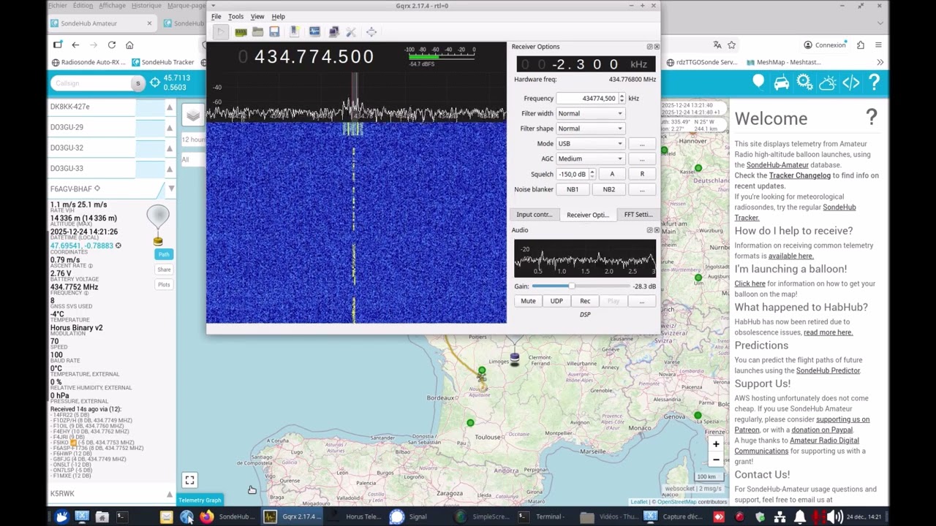
Task: Select the Receiver Options tab
Action: 587,215
